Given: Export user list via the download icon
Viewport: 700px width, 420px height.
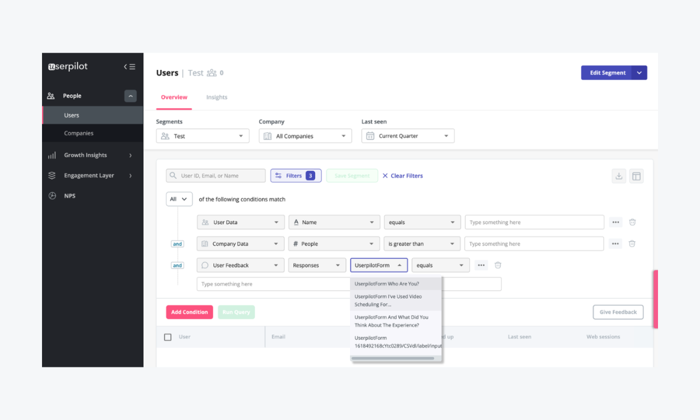Looking at the screenshot, I should pos(619,176).
